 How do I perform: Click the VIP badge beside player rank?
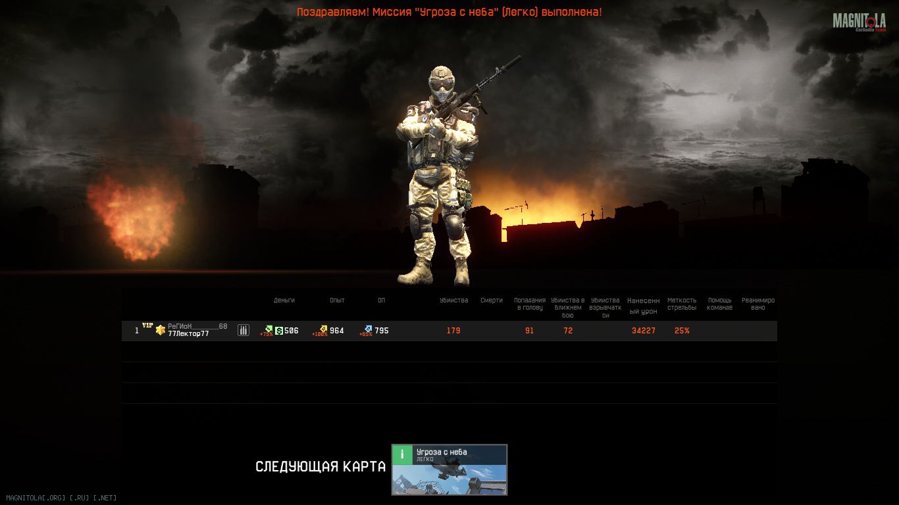147,325
